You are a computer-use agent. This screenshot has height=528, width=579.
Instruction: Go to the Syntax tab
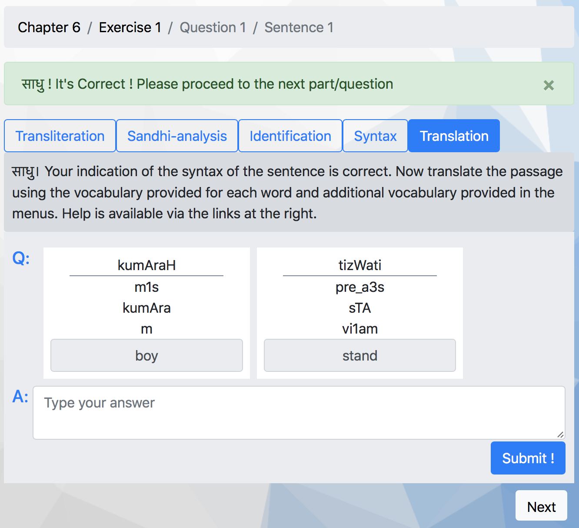(x=375, y=136)
